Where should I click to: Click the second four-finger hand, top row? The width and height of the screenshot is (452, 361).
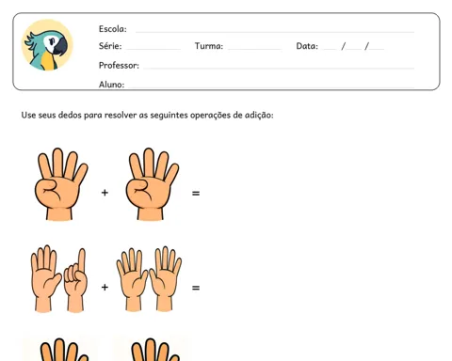coord(152,184)
